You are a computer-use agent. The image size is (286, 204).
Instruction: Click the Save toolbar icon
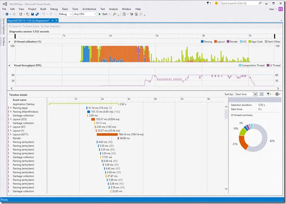click(x=32, y=14)
